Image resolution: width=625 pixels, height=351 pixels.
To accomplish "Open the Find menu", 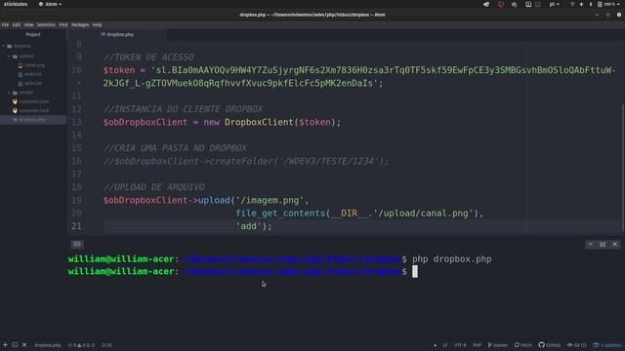I will click(x=63, y=24).
